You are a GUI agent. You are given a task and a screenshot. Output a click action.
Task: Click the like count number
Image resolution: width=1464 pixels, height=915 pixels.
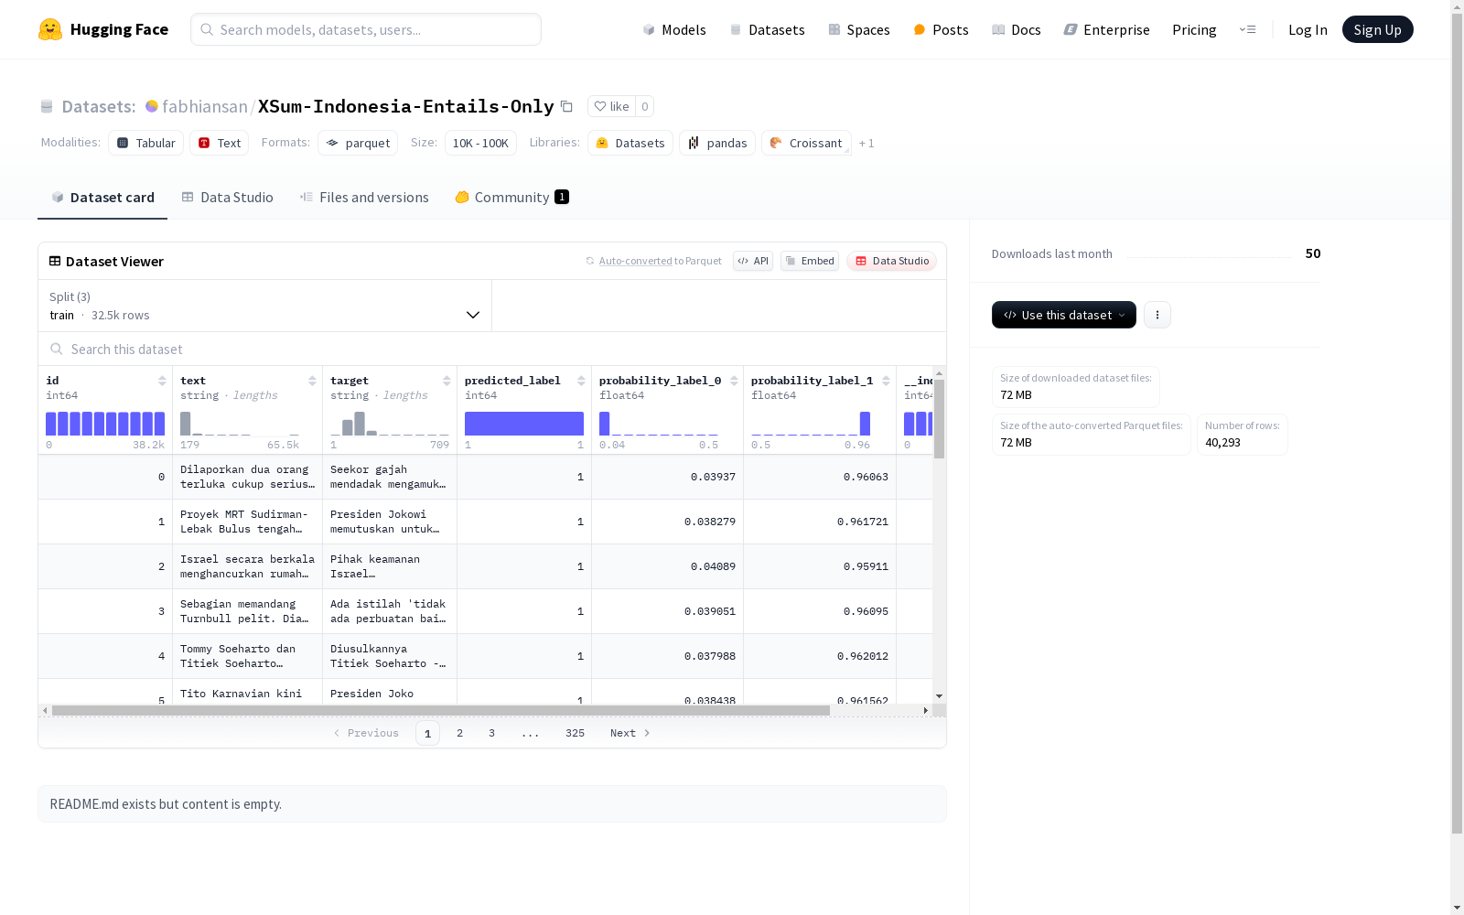coord(645,106)
